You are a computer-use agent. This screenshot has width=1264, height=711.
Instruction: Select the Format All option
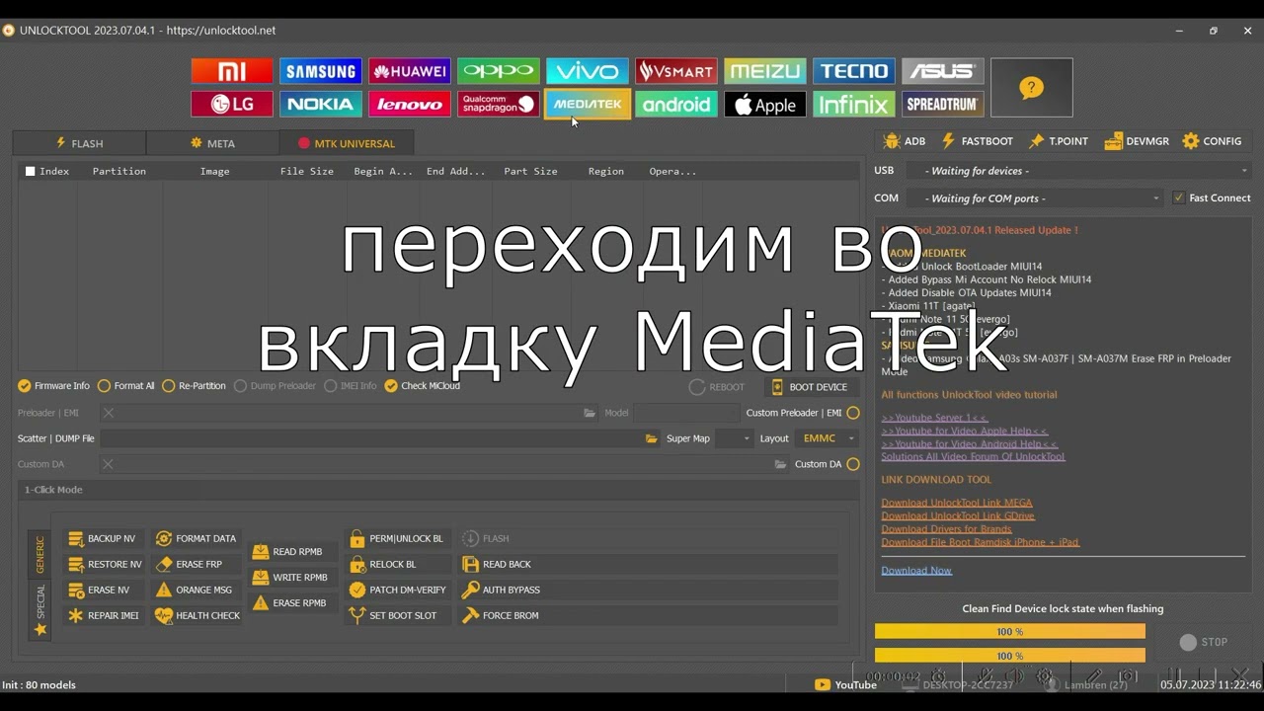pyautogui.click(x=125, y=386)
